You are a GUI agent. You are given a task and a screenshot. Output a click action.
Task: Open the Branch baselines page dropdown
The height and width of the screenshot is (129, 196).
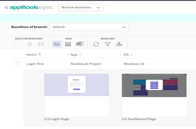pos(81,7)
